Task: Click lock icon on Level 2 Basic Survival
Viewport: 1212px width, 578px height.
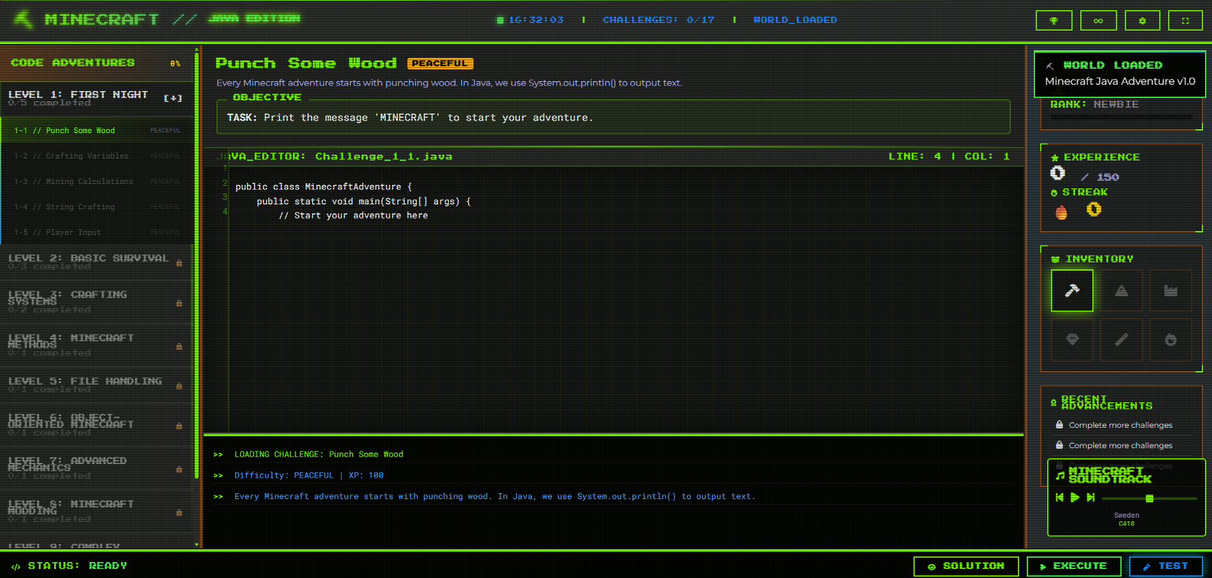Action: (x=180, y=263)
